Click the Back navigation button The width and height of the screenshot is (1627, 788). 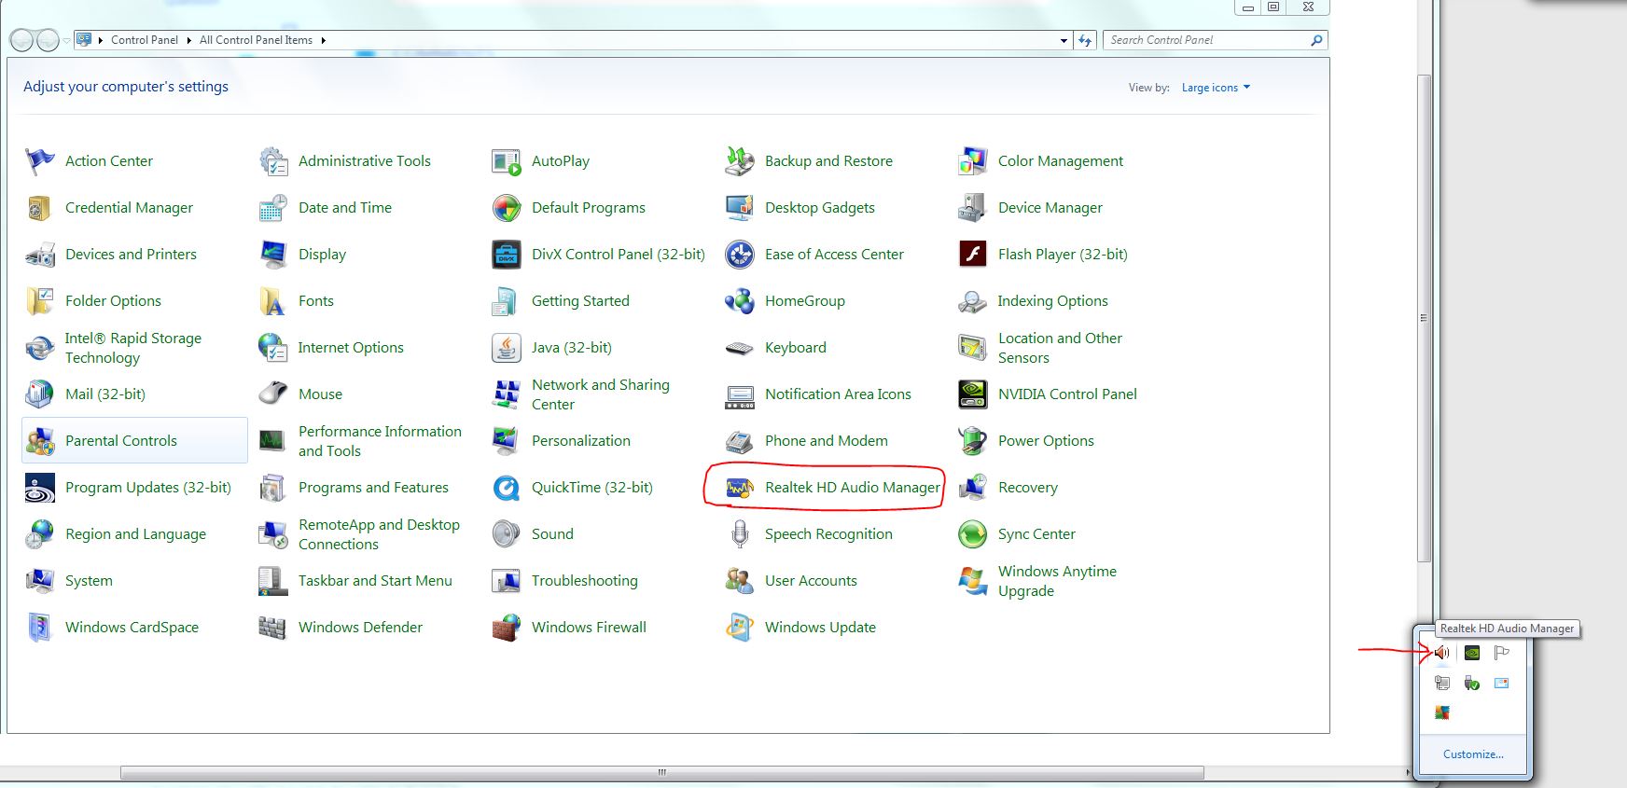[x=21, y=40]
